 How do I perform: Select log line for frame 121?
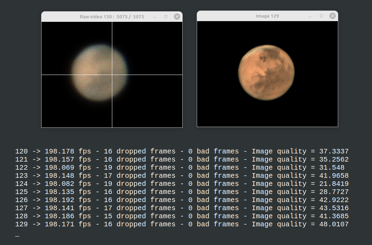(182, 159)
